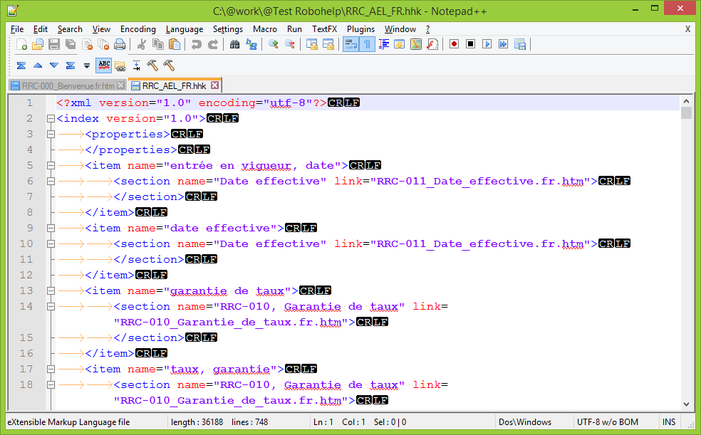Click the Copy icon in toolbar

pos(158,44)
